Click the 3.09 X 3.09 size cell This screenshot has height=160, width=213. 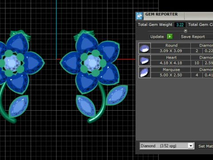click(171, 51)
